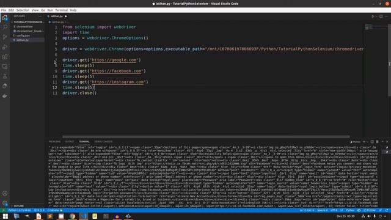Open the Help menu

point(73,10)
